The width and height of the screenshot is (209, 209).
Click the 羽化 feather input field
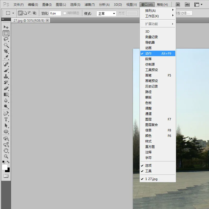[55, 13]
